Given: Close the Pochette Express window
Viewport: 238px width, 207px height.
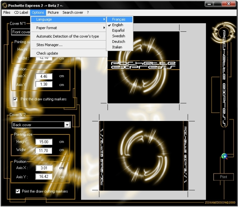Looking at the screenshot, I should (229, 4).
